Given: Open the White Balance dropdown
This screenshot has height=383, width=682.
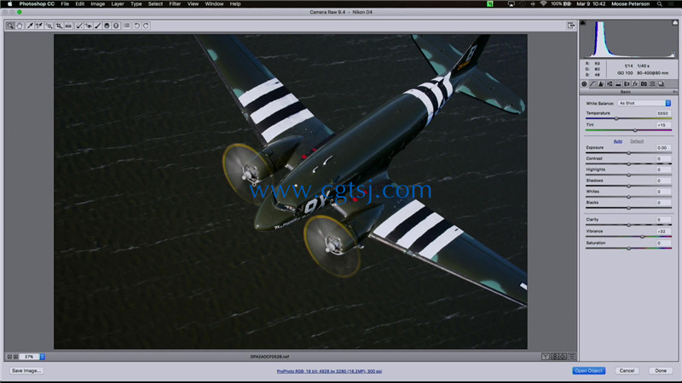Looking at the screenshot, I should point(644,103).
